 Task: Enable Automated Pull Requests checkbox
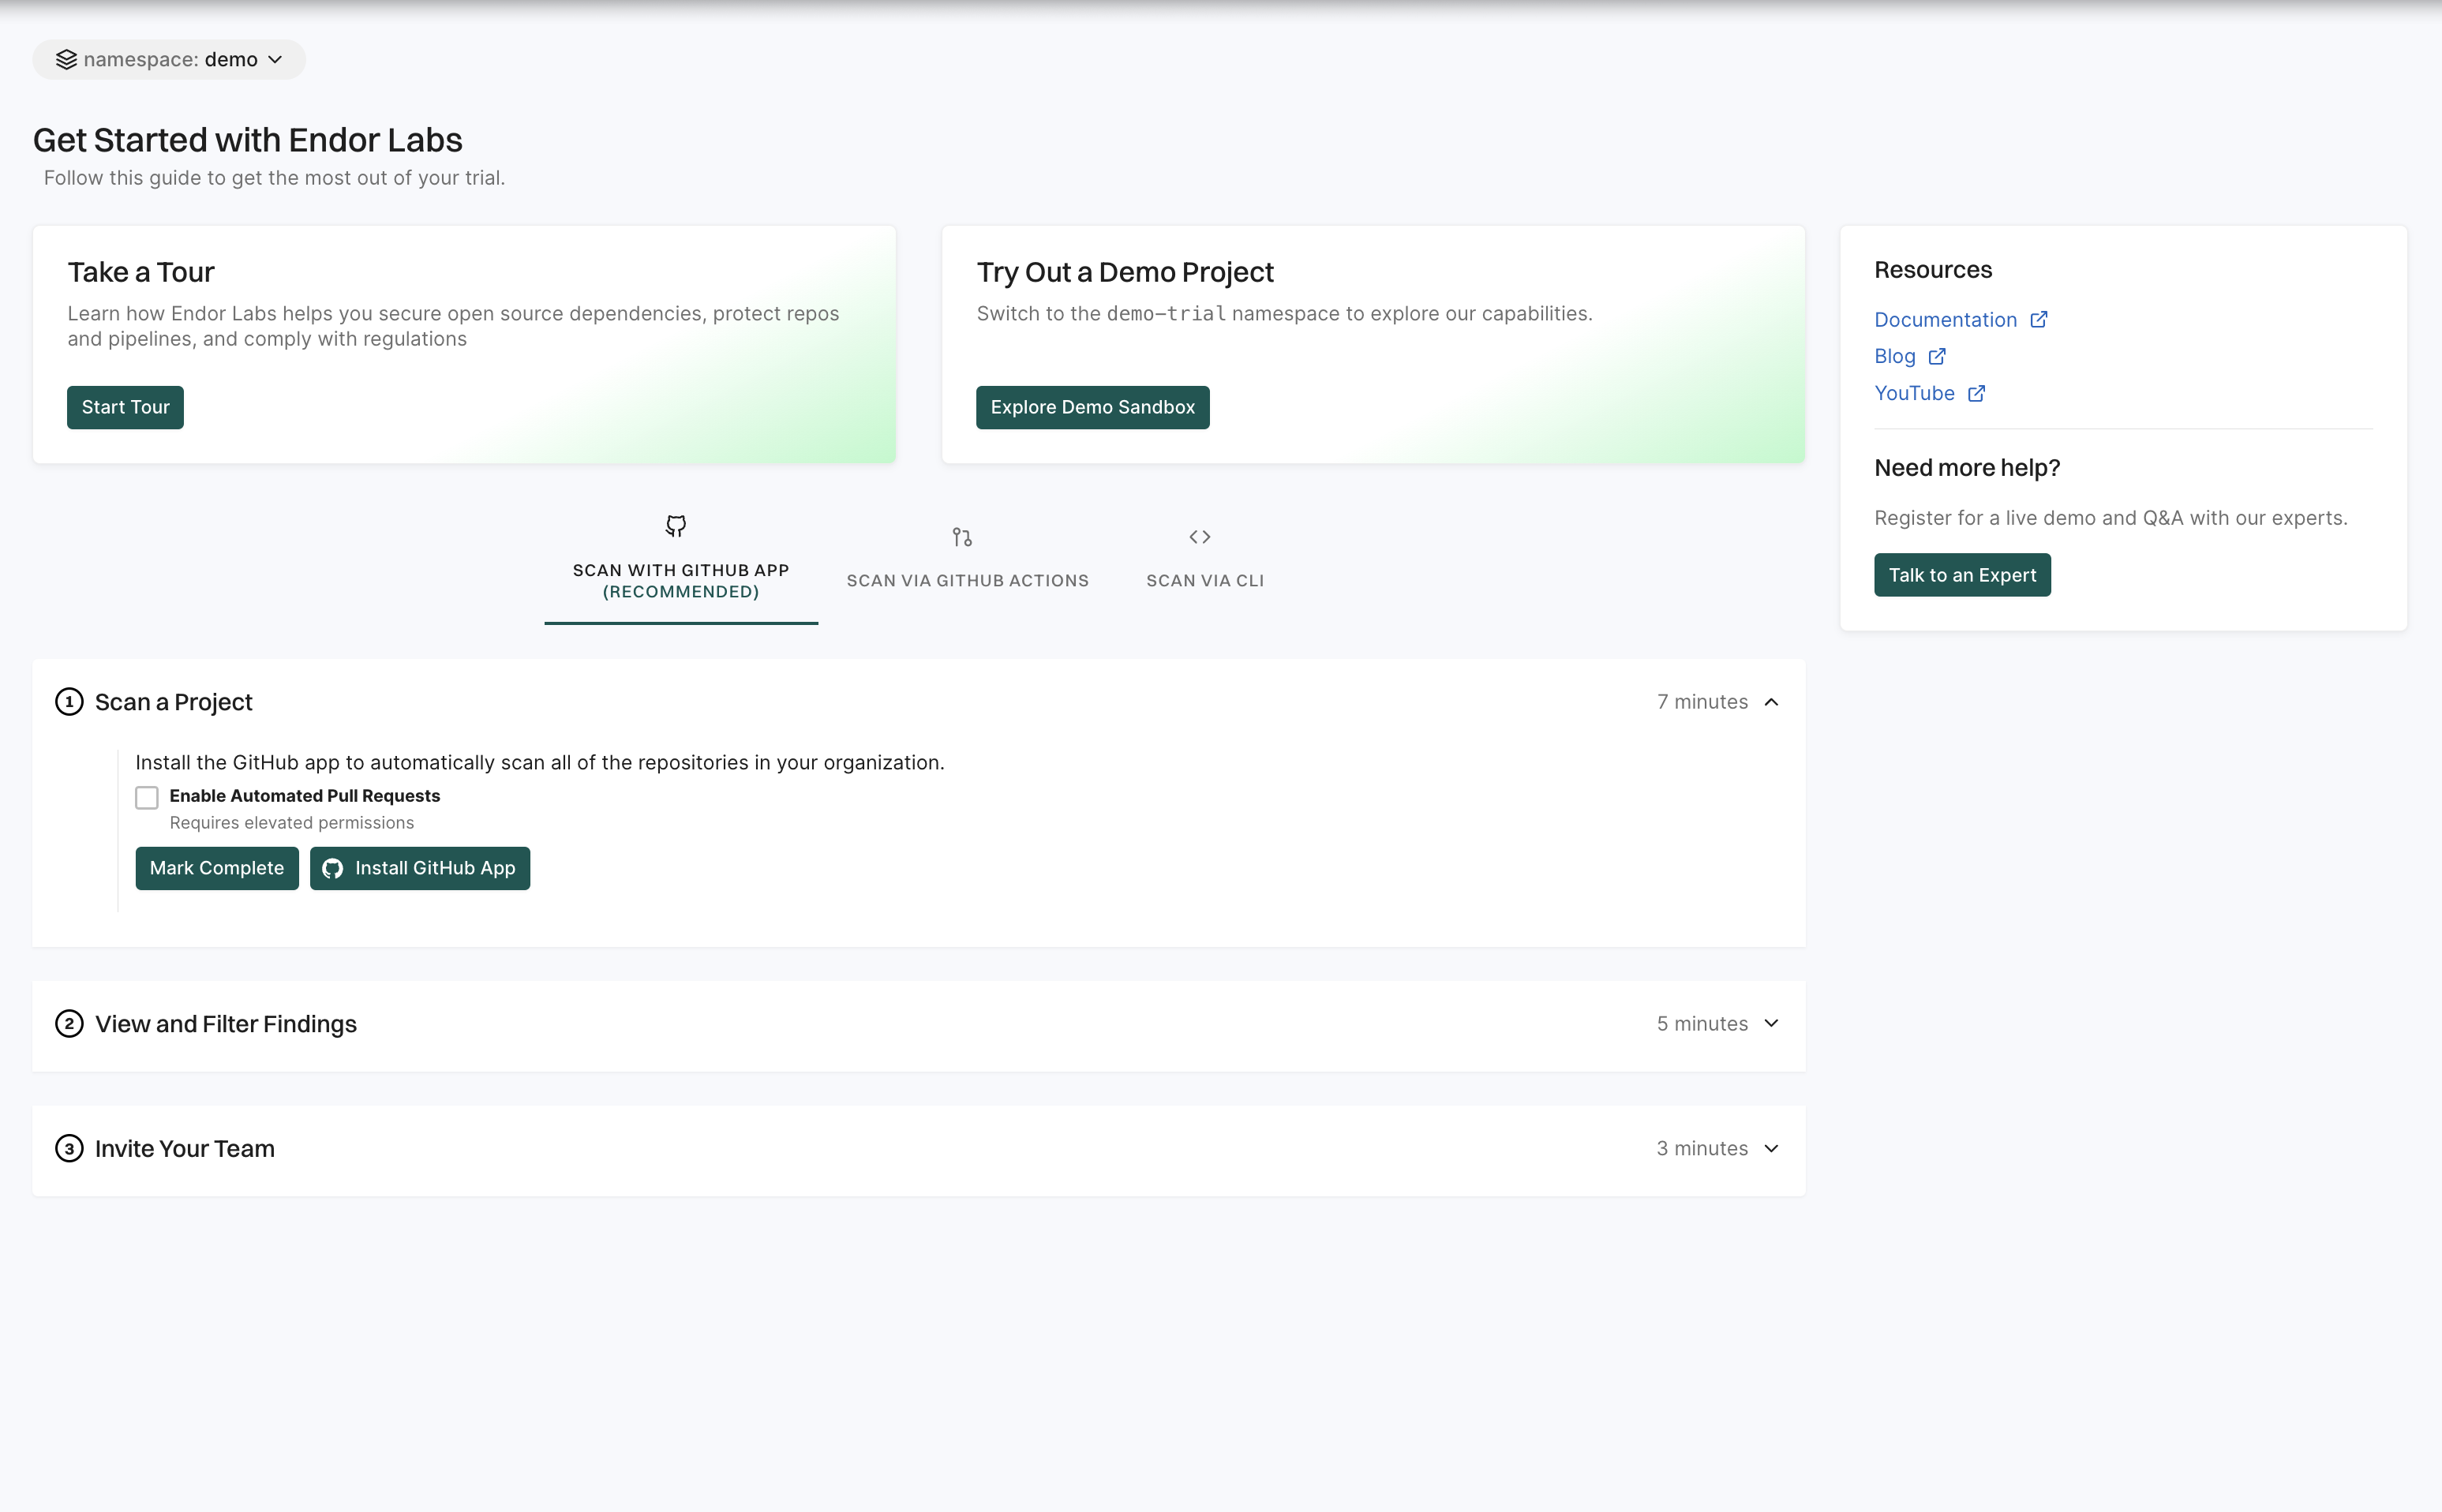point(147,797)
